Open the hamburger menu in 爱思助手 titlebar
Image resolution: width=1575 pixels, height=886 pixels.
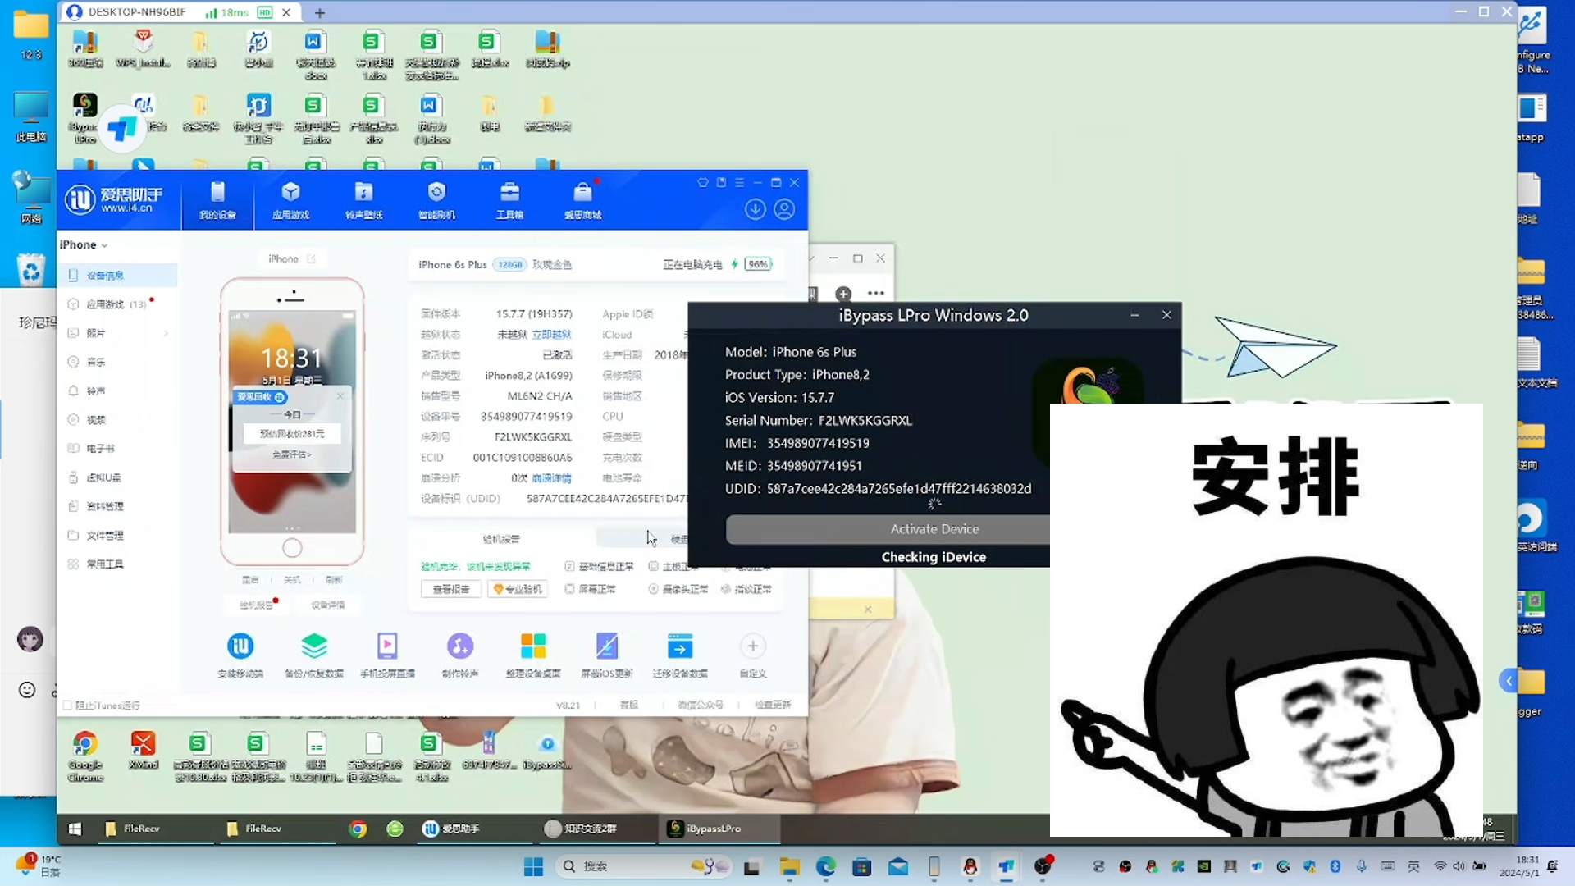coord(739,182)
